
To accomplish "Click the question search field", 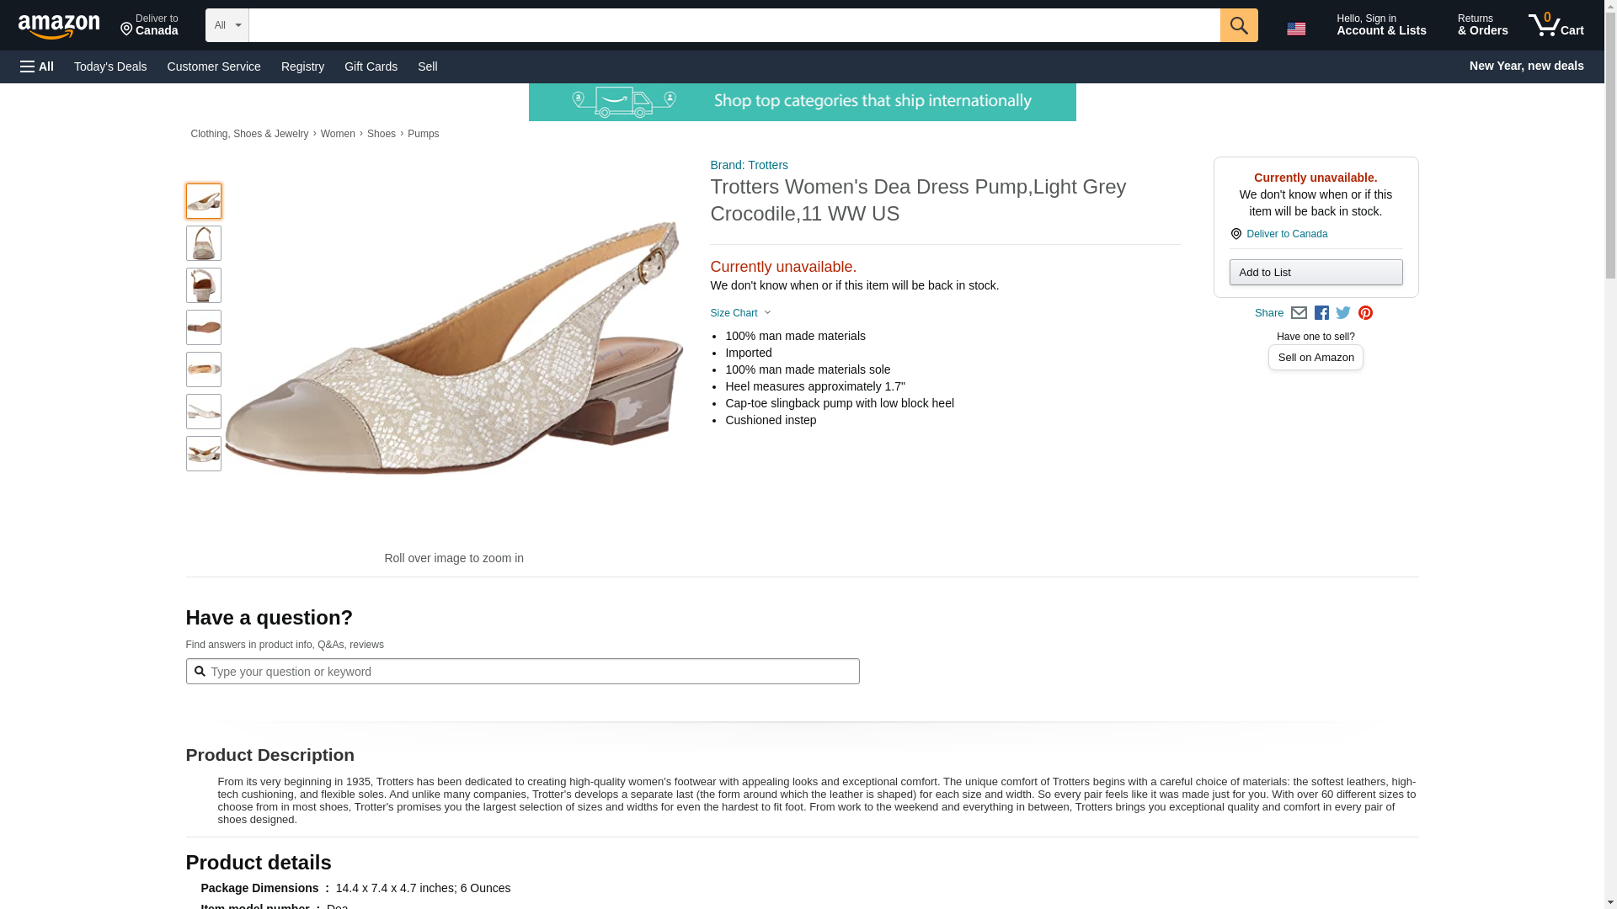I will pos(522,672).
